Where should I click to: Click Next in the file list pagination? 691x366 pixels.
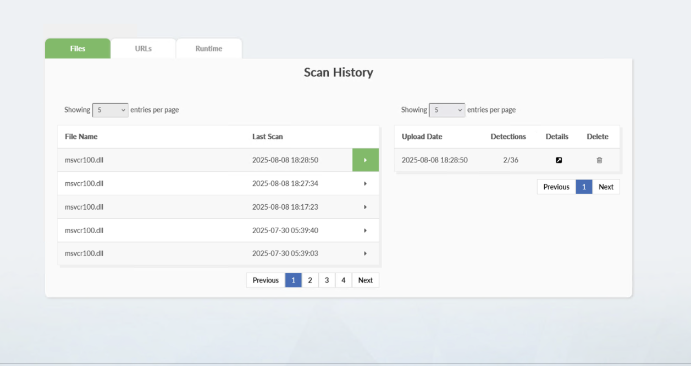pos(366,280)
